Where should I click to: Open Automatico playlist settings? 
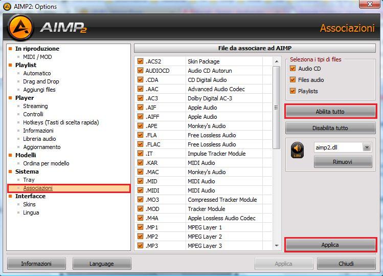click(37, 73)
